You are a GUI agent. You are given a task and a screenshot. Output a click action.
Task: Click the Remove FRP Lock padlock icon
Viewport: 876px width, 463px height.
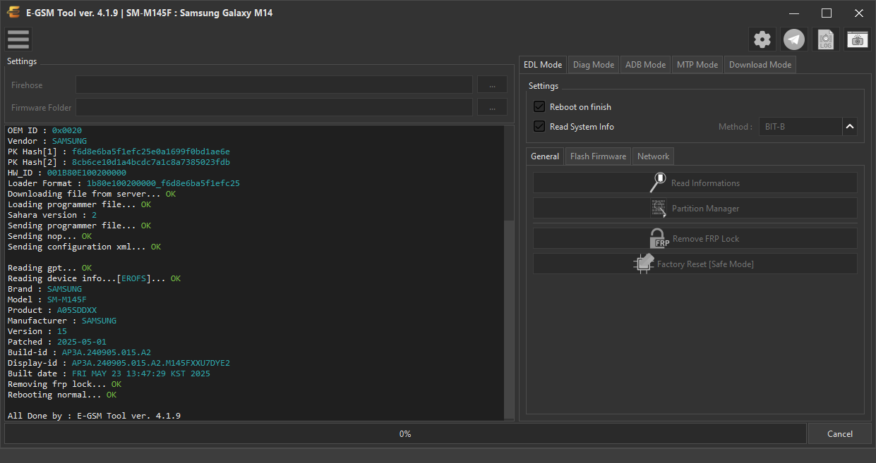tap(659, 238)
